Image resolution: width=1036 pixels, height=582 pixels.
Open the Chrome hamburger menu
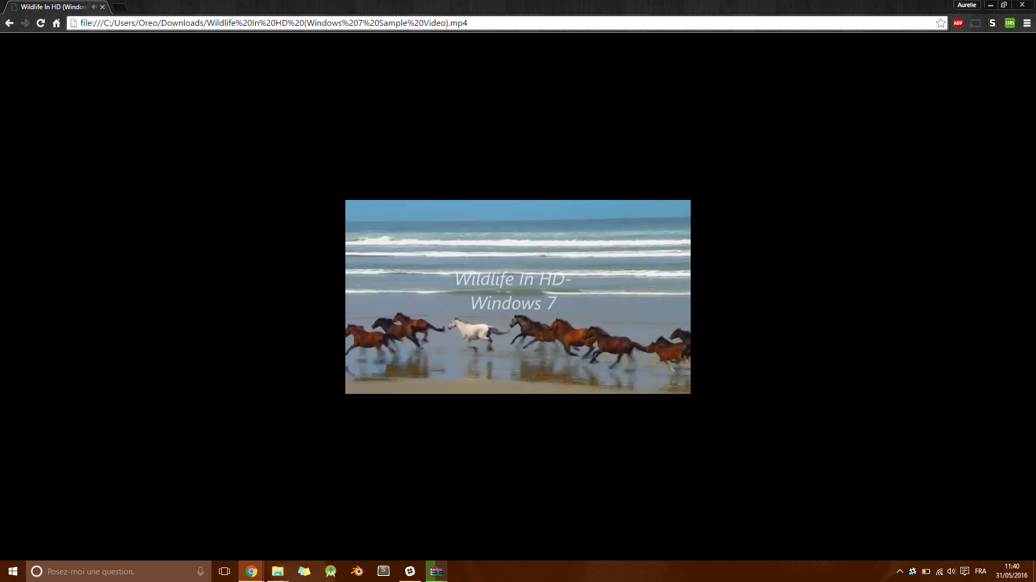[x=1027, y=23]
